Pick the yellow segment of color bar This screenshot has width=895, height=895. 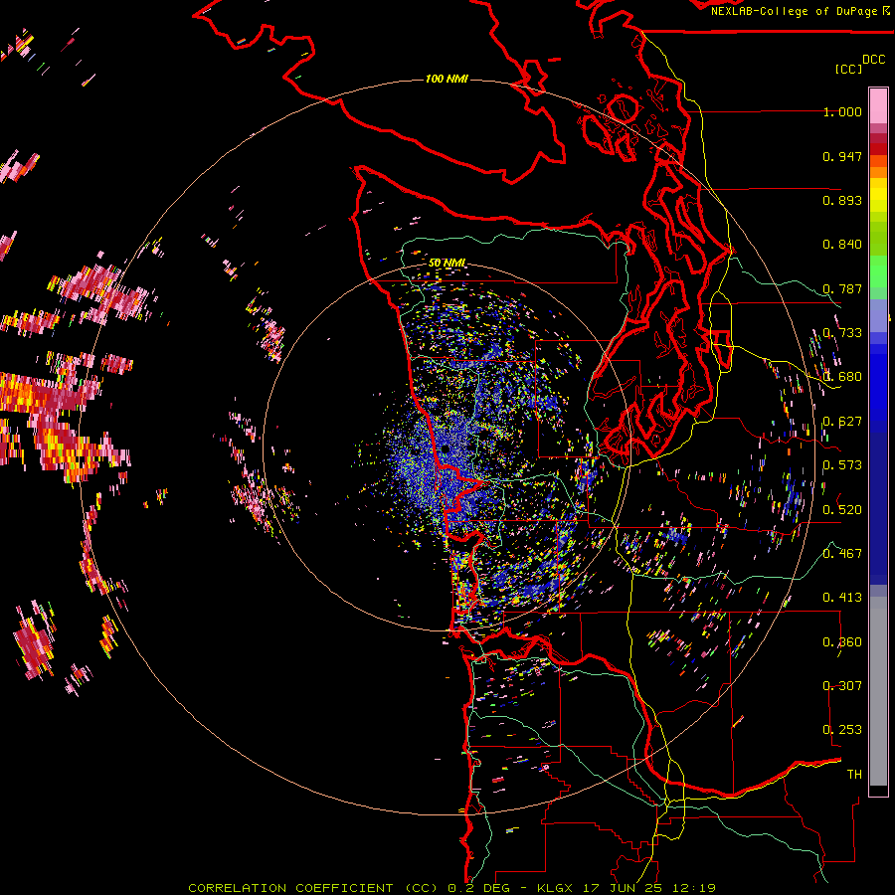coord(878,196)
